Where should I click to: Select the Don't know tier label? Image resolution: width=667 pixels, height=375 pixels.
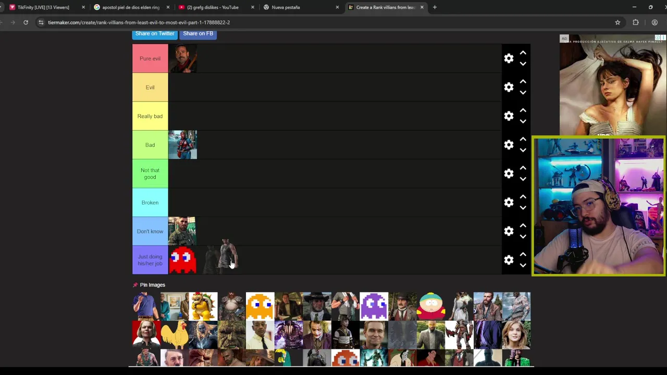tap(150, 231)
